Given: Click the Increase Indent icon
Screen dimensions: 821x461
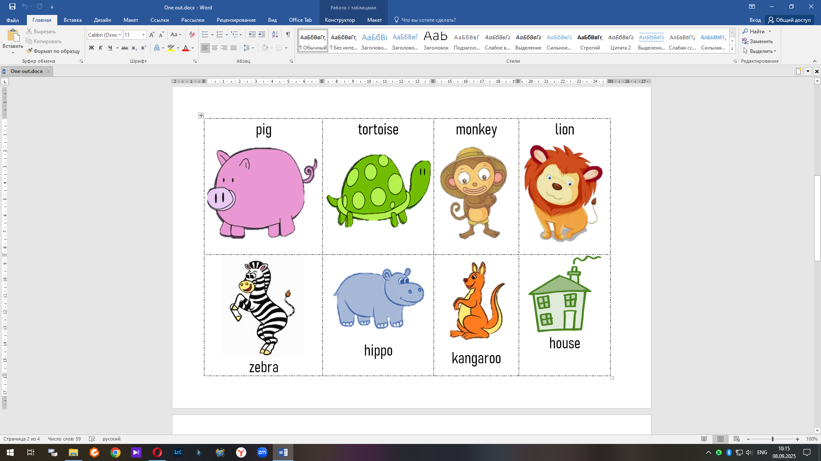Looking at the screenshot, I should (x=262, y=35).
